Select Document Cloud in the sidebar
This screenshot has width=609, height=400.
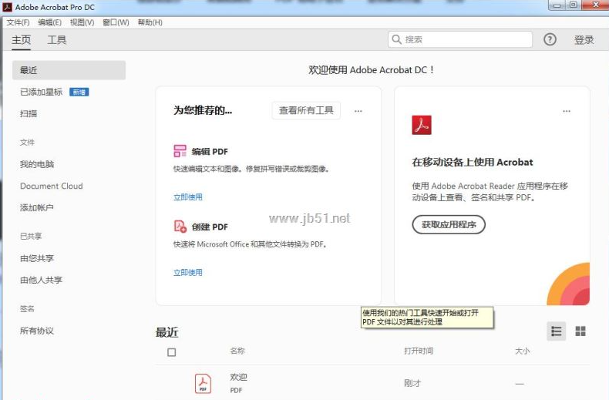pyautogui.click(x=52, y=186)
